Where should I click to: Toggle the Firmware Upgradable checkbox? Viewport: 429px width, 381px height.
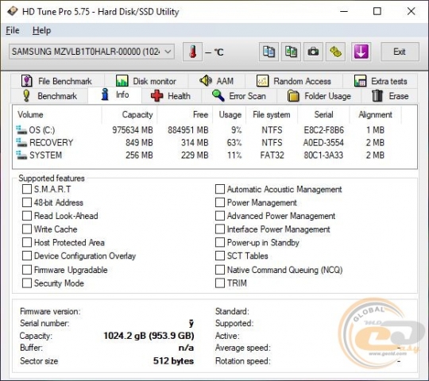pyautogui.click(x=27, y=270)
